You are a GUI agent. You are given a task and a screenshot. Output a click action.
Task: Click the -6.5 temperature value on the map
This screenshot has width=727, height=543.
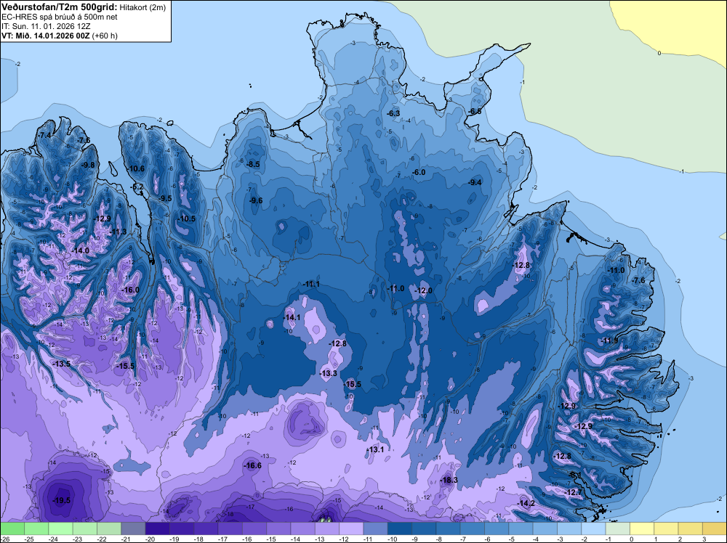[475, 112]
